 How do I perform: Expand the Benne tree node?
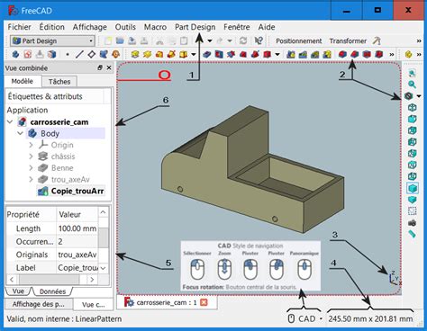pyautogui.click(x=31, y=167)
